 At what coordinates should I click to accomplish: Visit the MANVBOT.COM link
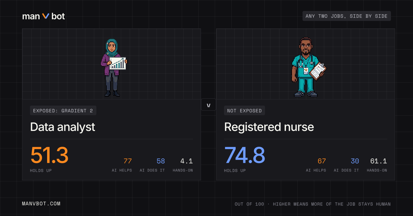(41, 204)
